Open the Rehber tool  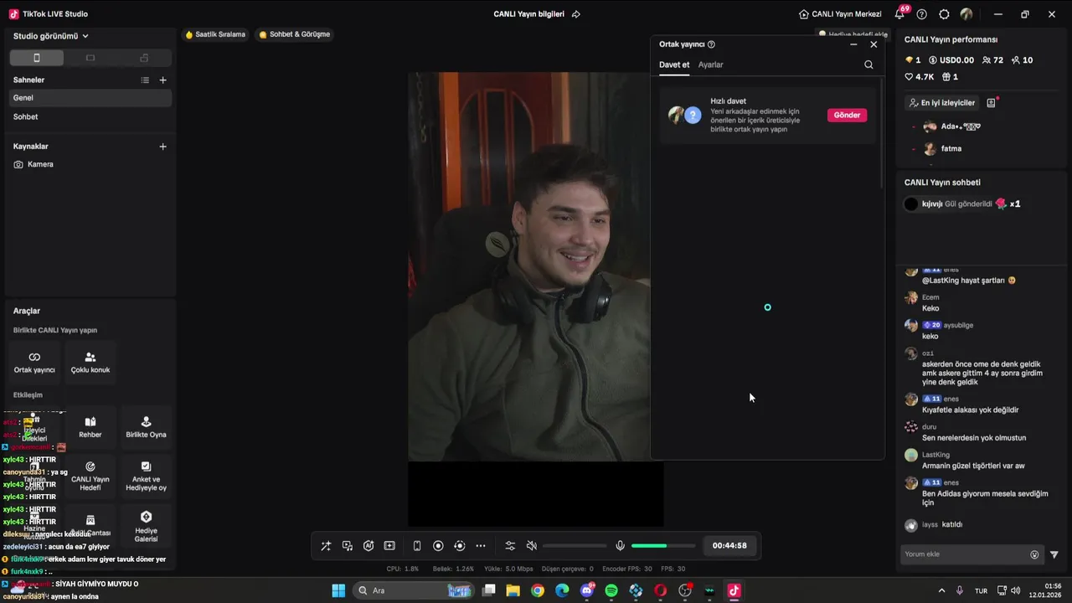90,427
